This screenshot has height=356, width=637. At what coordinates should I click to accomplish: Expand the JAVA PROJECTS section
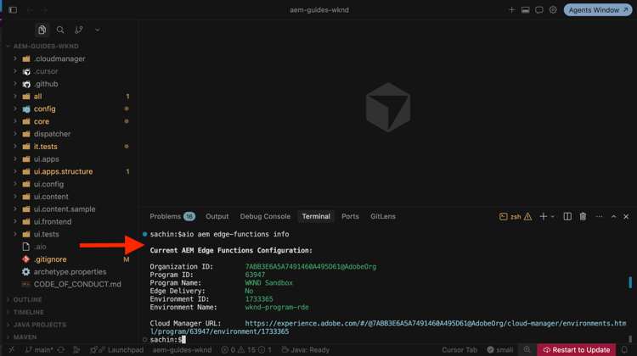(39, 325)
